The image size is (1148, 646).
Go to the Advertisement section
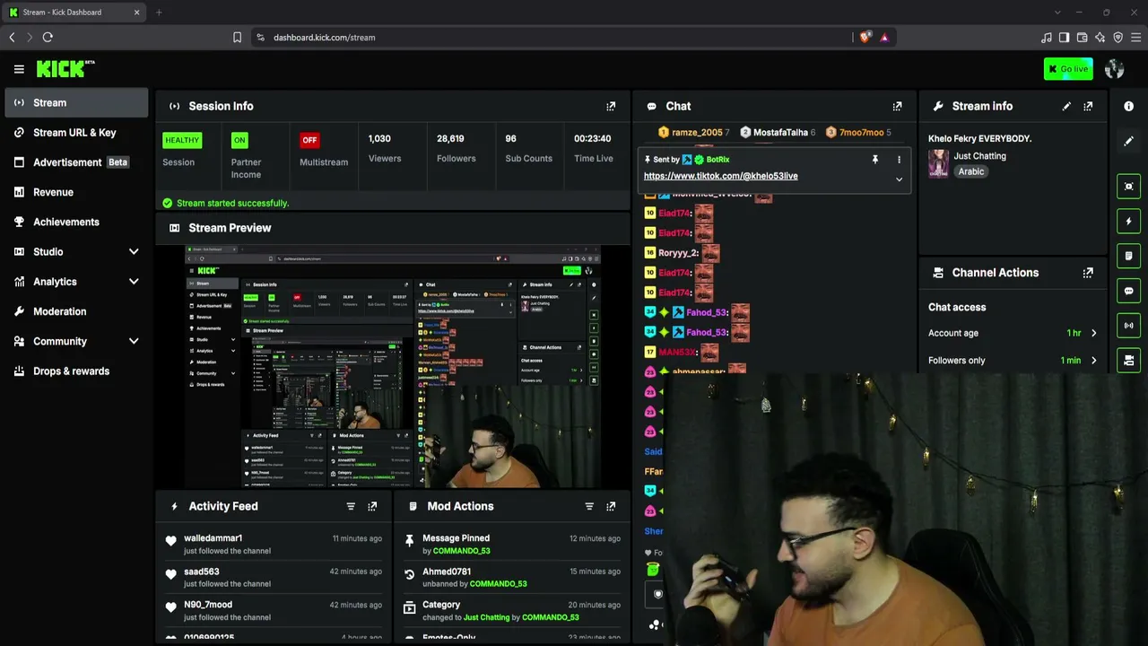[76, 162]
